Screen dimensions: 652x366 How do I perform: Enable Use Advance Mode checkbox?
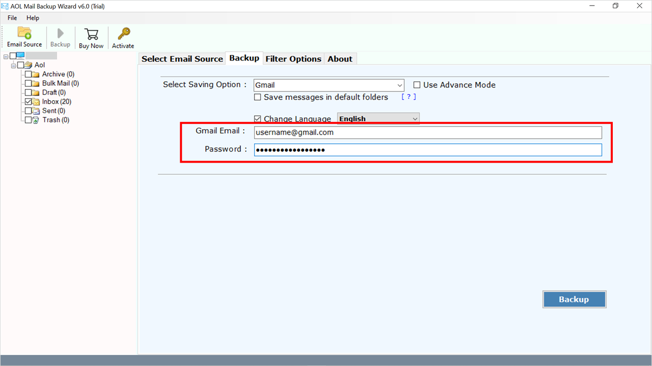pyautogui.click(x=417, y=85)
